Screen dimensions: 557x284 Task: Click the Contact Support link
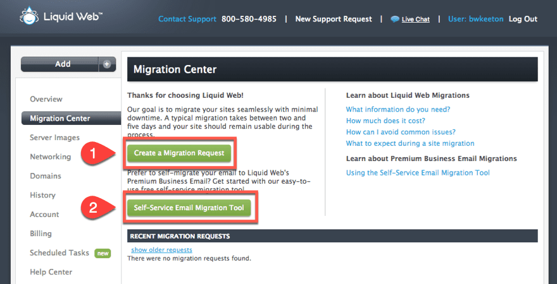187,19
